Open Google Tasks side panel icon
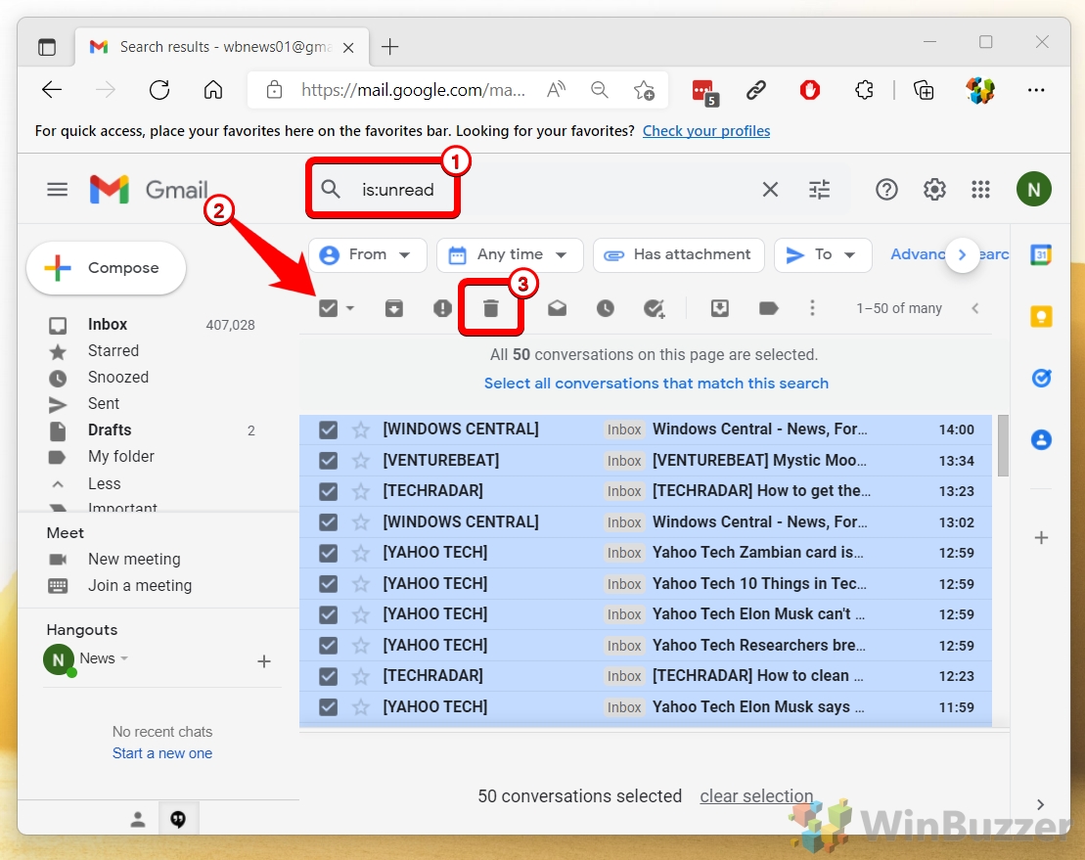The width and height of the screenshot is (1085, 860). point(1041,378)
